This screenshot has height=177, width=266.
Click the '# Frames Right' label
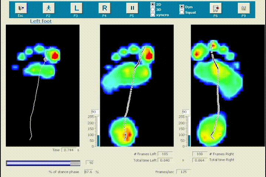(222, 154)
